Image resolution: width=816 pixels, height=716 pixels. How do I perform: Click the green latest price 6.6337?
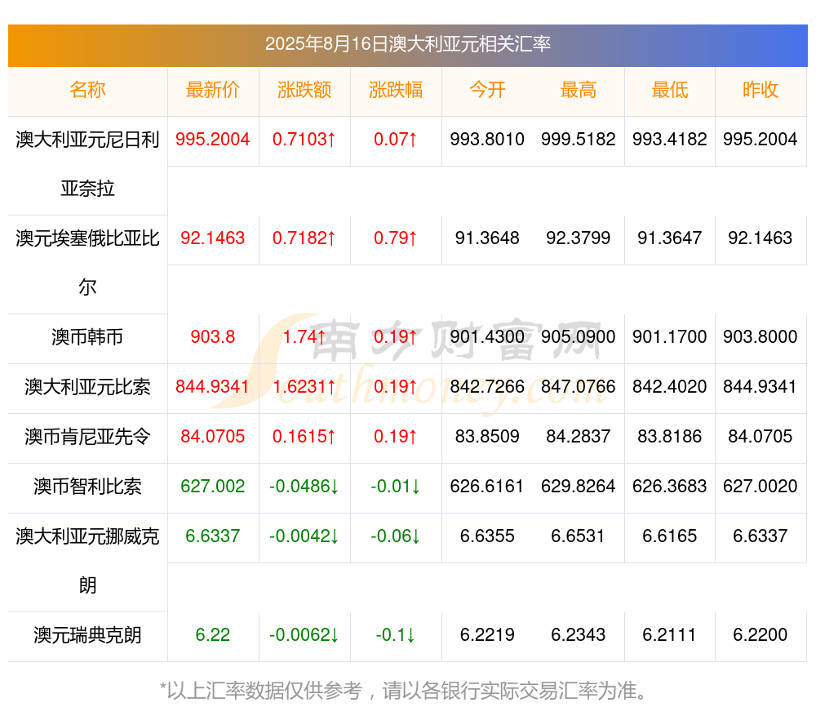pos(213,536)
